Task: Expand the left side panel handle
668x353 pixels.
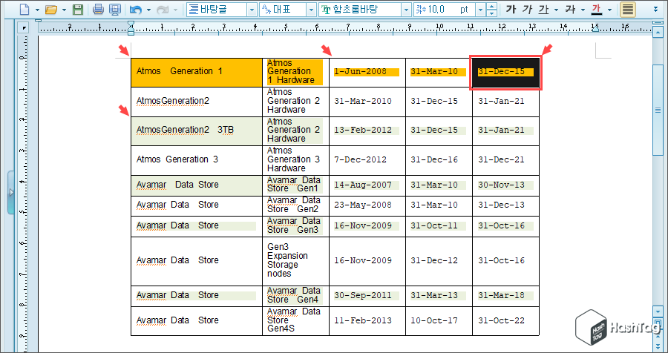Action: tap(10, 193)
